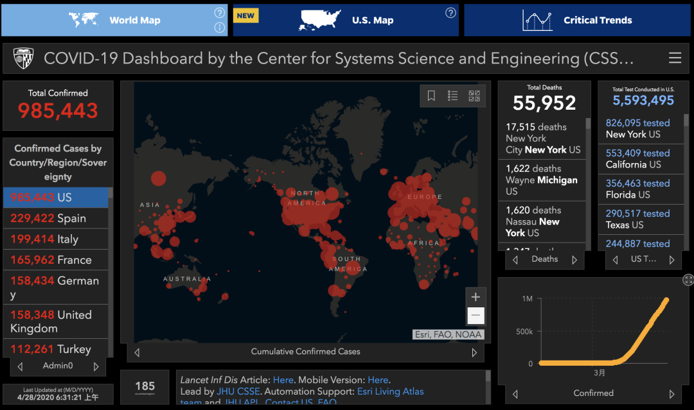
Task: Click the World Map help question icon
Action: (219, 13)
